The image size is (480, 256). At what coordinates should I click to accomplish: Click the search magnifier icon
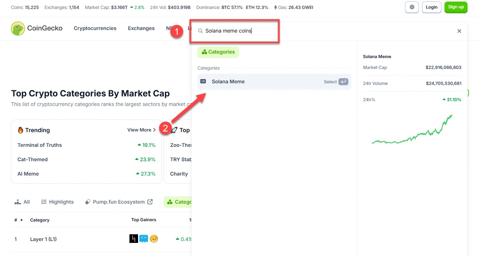coord(200,31)
